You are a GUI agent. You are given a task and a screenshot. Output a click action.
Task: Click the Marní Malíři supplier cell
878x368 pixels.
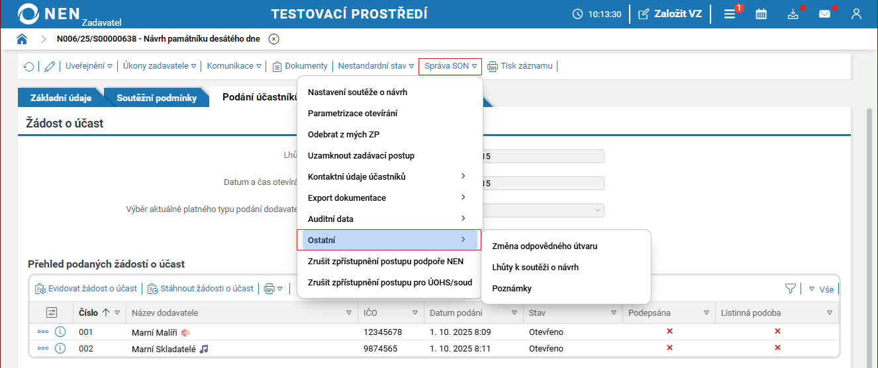click(242, 332)
